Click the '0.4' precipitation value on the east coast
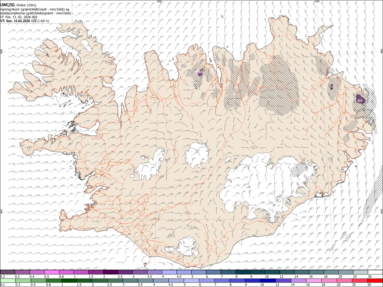Screen dimensions: 383x287 [360, 101]
